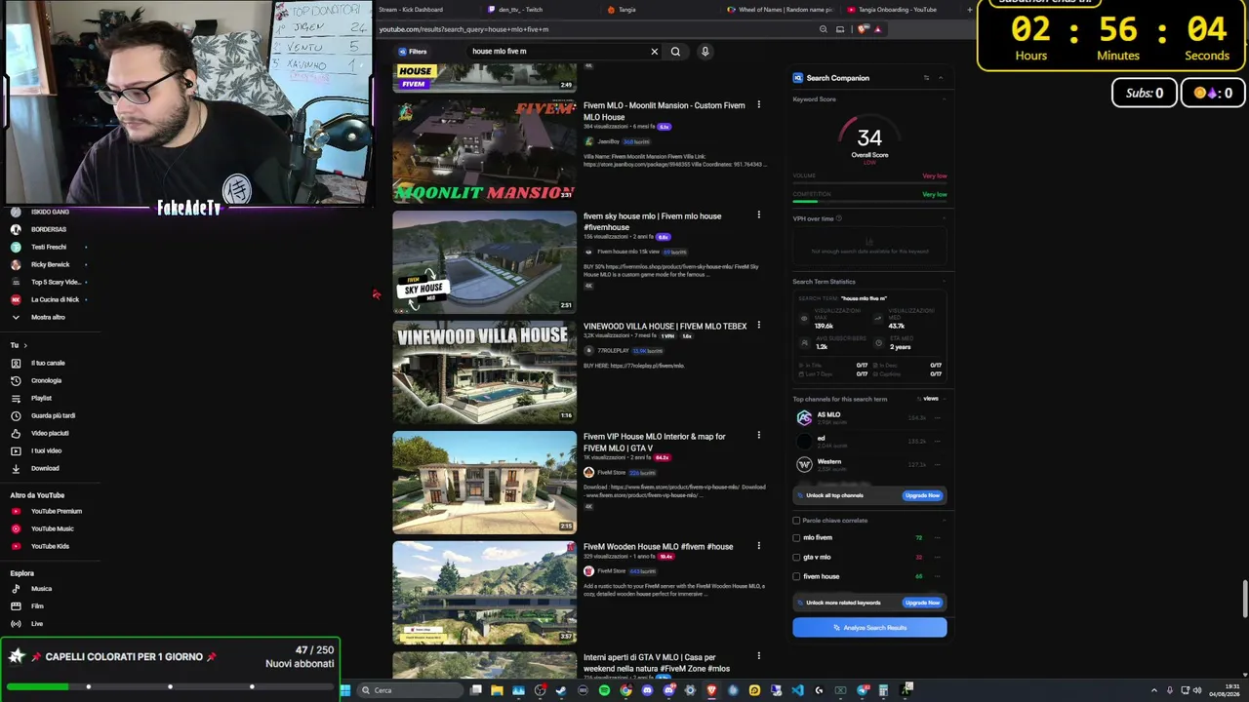This screenshot has width=1249, height=702.
Task: Clear the search box with the X
Action: coord(655,52)
